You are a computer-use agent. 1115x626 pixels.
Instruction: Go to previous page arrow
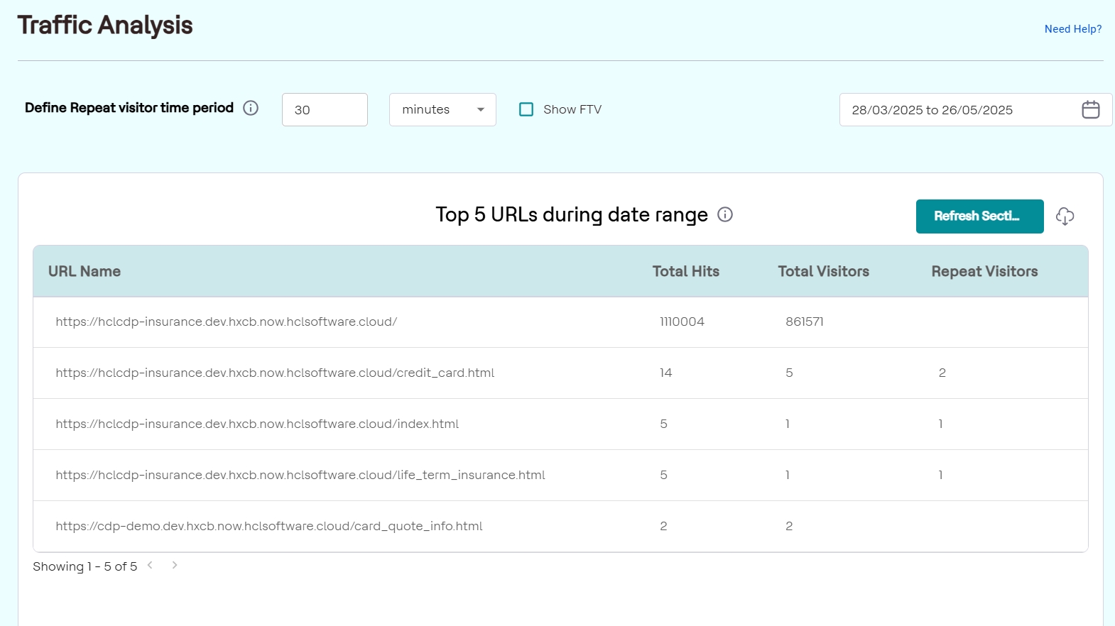[150, 566]
